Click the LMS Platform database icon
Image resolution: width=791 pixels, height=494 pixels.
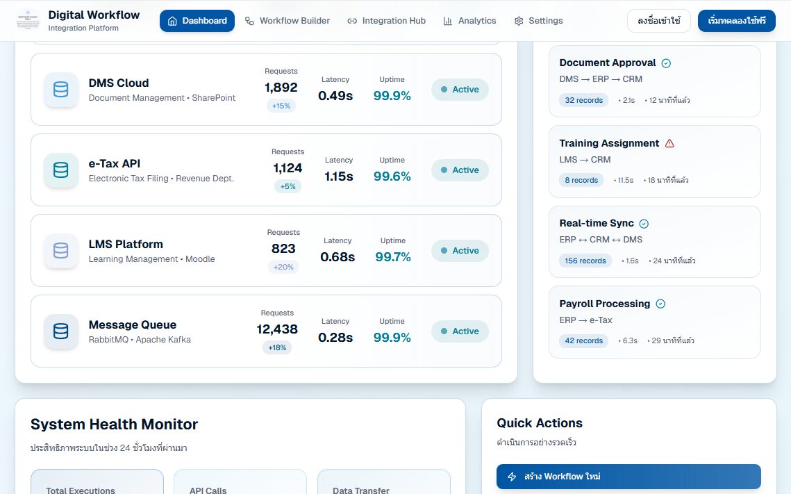(x=61, y=250)
